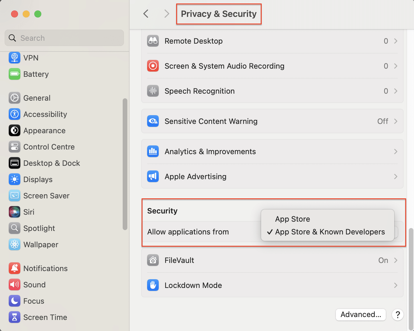Click the Remote Desktop binoculars icon
Screen dimensions: 414x331
[153, 41]
